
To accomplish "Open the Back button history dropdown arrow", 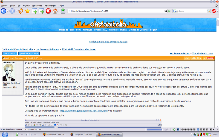I will pos(7,11).
